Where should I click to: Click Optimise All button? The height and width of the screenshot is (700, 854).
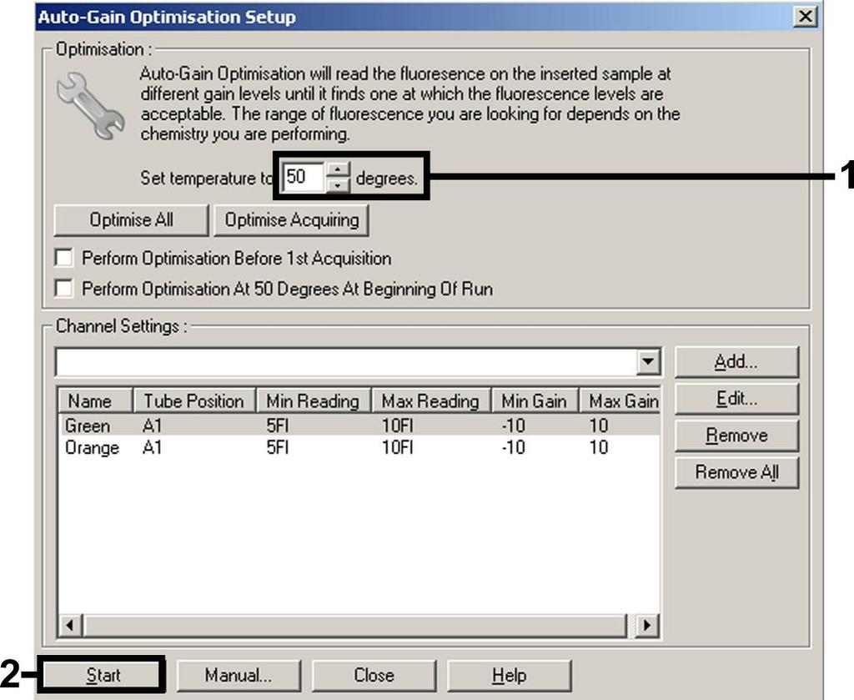click(131, 220)
